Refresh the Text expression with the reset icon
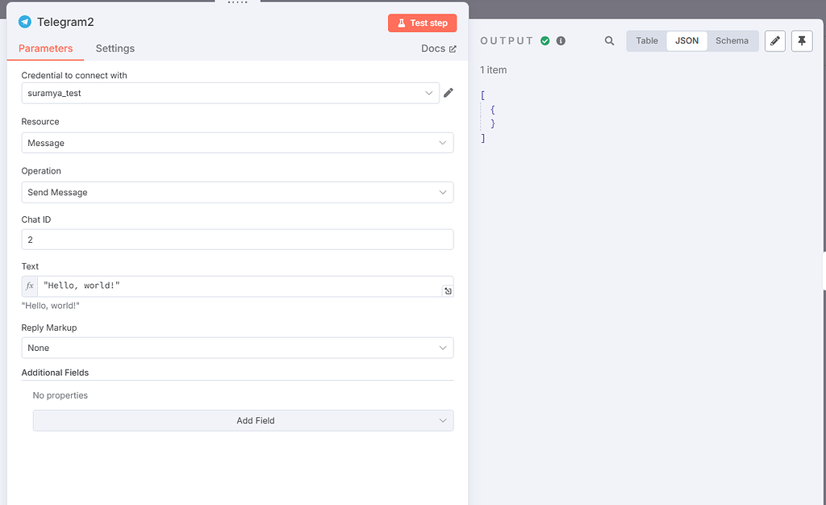The image size is (826, 505). (x=448, y=290)
